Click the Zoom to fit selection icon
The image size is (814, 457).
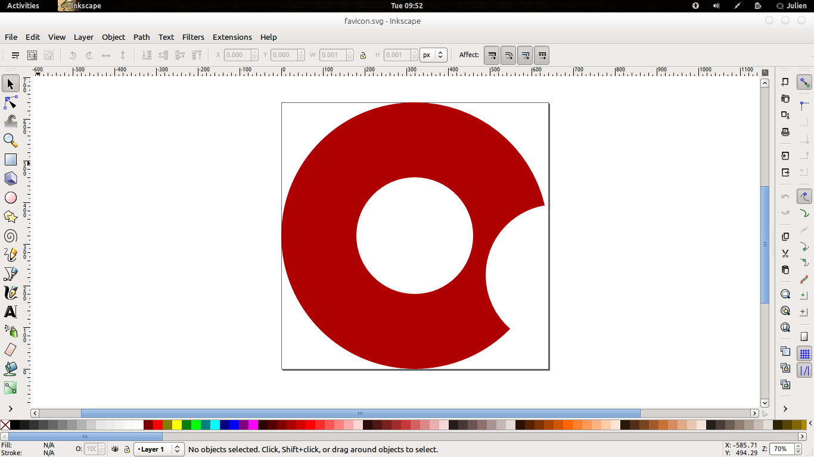click(785, 294)
